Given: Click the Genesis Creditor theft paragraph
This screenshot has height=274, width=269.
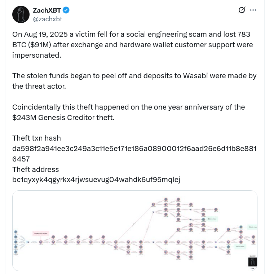Looking at the screenshot, I should click(128, 112).
